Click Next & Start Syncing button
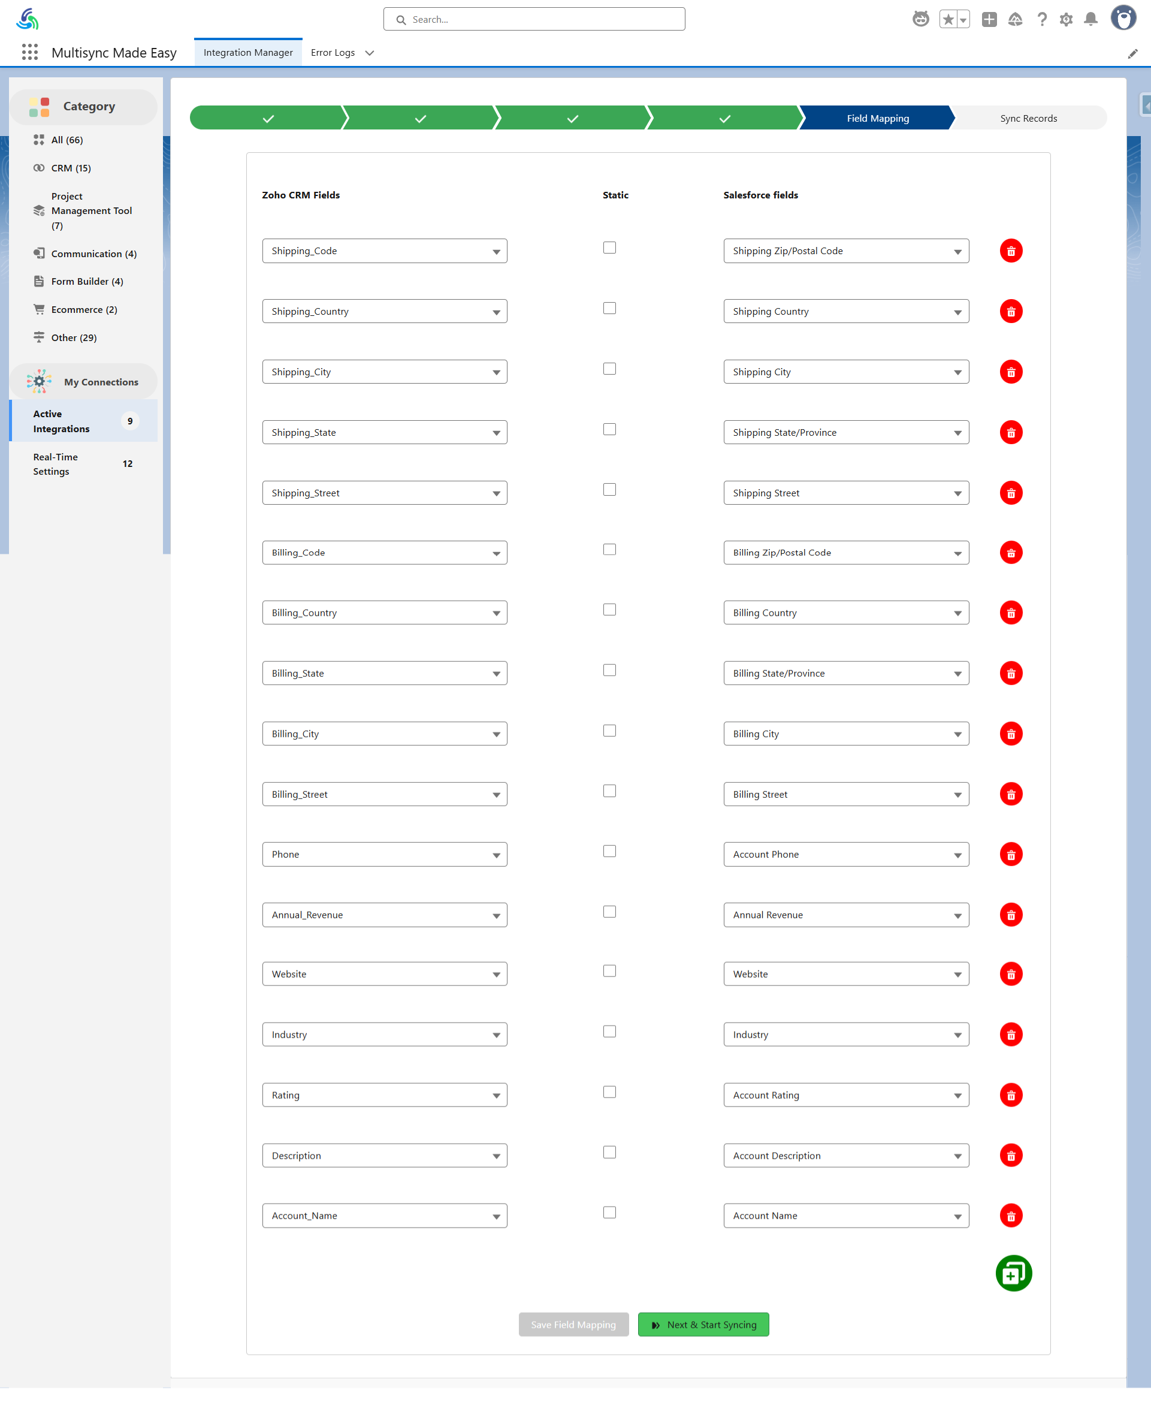The image size is (1151, 1411). click(x=703, y=1324)
